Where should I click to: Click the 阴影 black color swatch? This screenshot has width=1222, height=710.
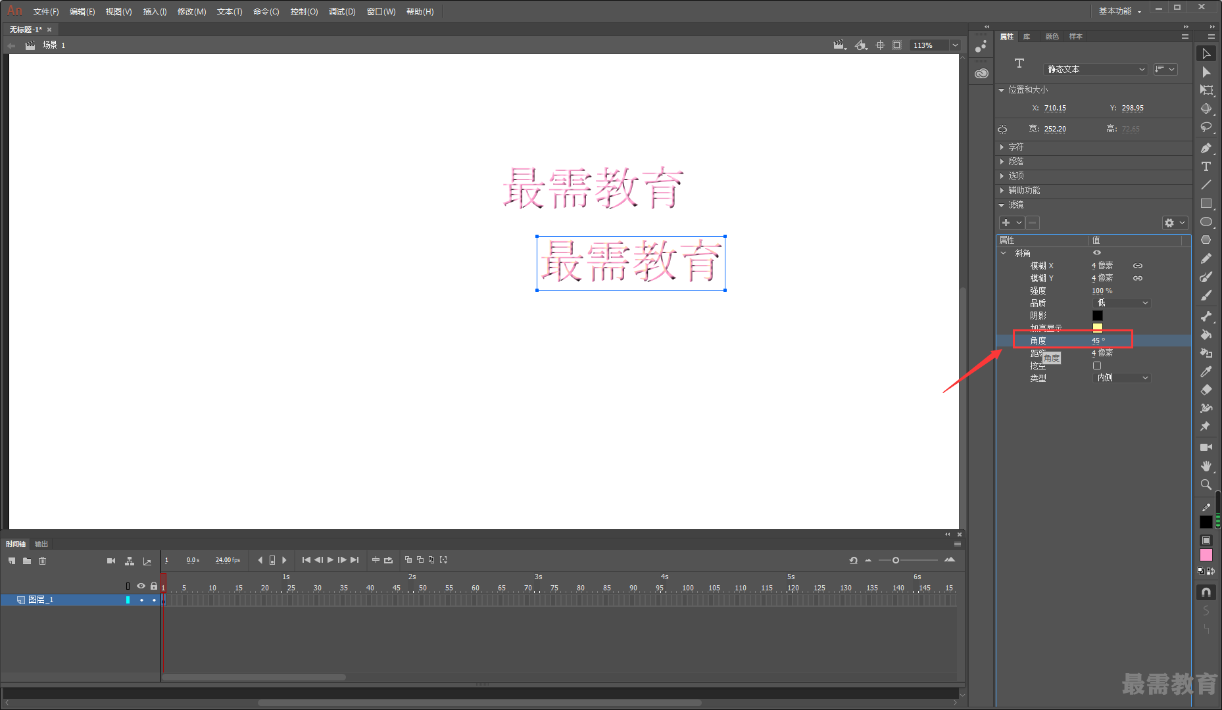(1098, 316)
